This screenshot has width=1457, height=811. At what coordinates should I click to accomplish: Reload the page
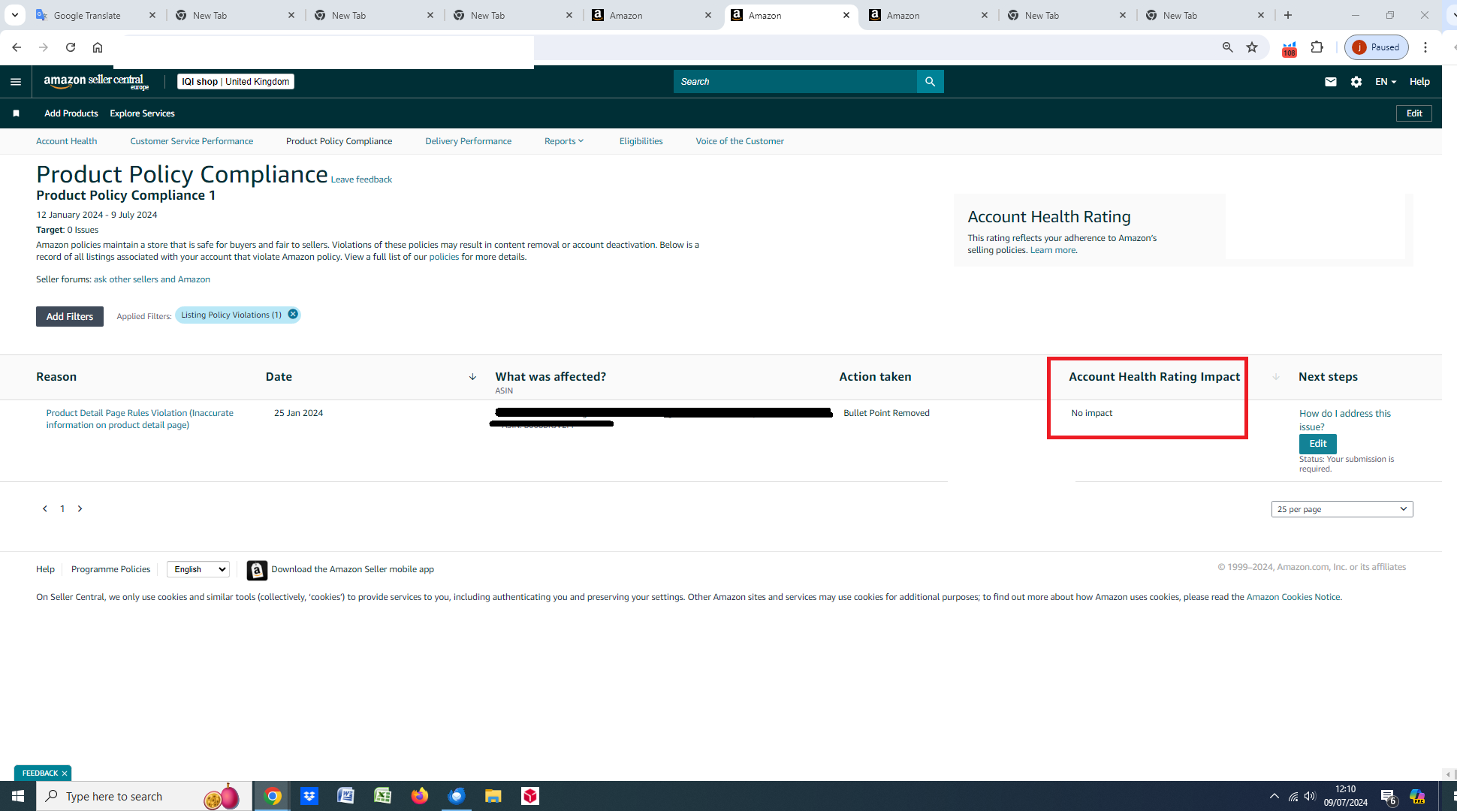coord(71,47)
